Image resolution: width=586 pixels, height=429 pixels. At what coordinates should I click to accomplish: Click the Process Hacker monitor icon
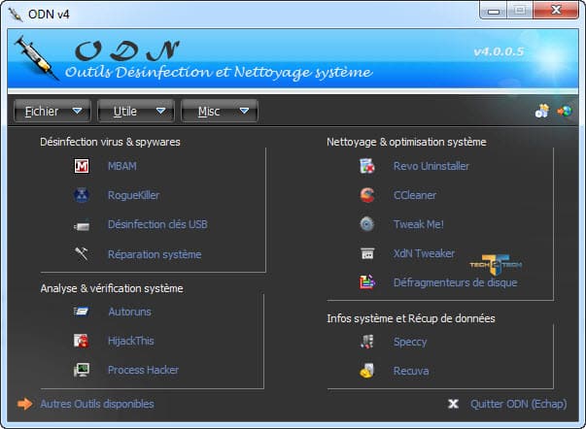(x=82, y=370)
